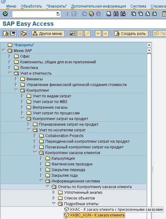Select Позаказный контроллинг затрат на продукт
This screenshot has height=219, width=166.
coord(85,147)
